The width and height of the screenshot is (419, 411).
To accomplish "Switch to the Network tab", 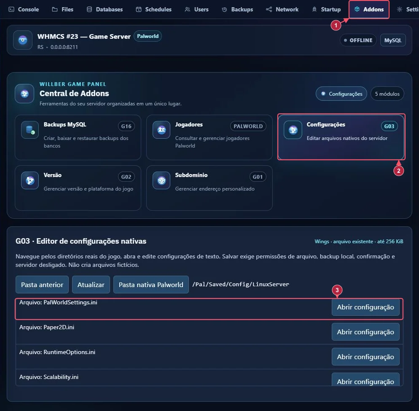I will tap(282, 9).
